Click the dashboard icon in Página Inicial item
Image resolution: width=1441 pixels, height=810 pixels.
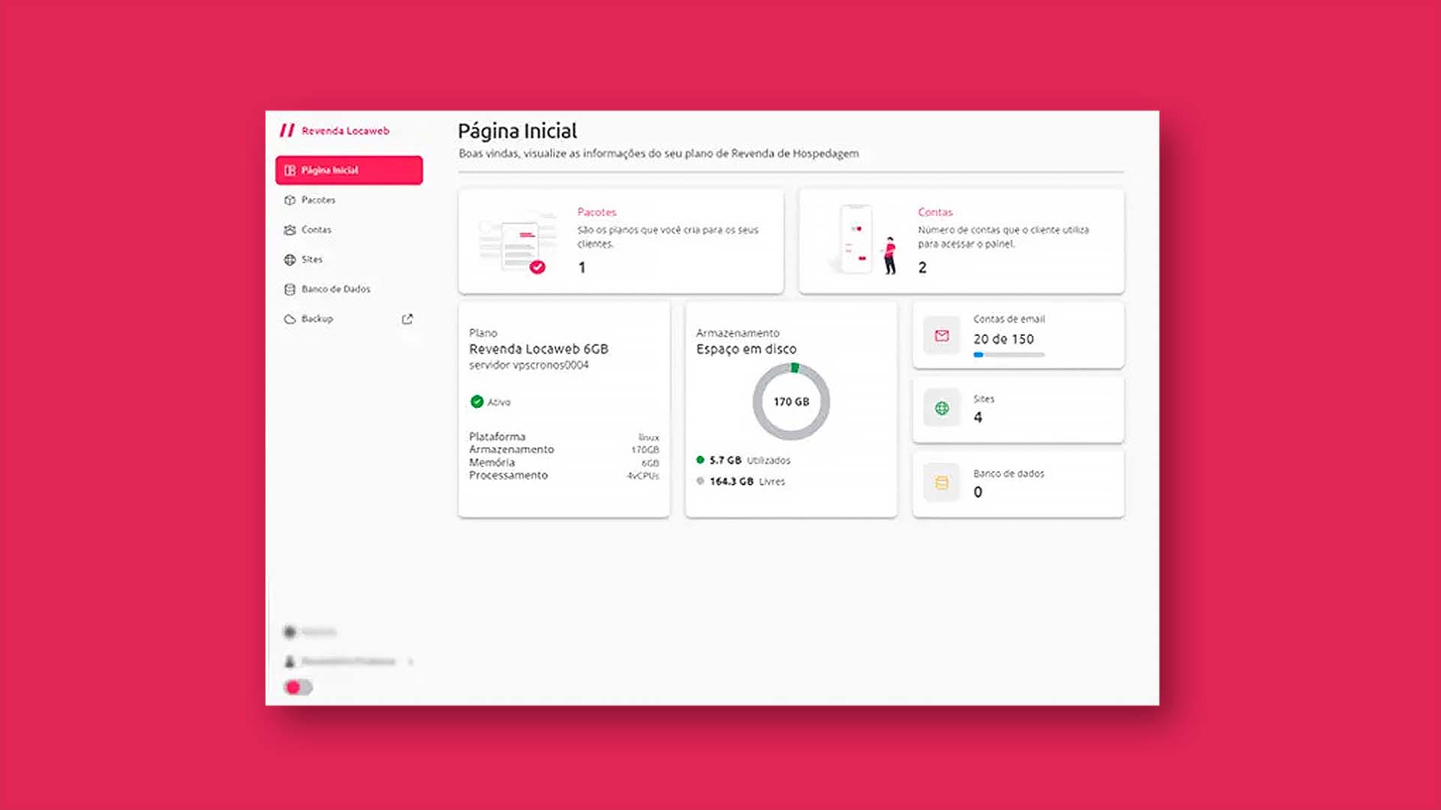click(x=290, y=170)
